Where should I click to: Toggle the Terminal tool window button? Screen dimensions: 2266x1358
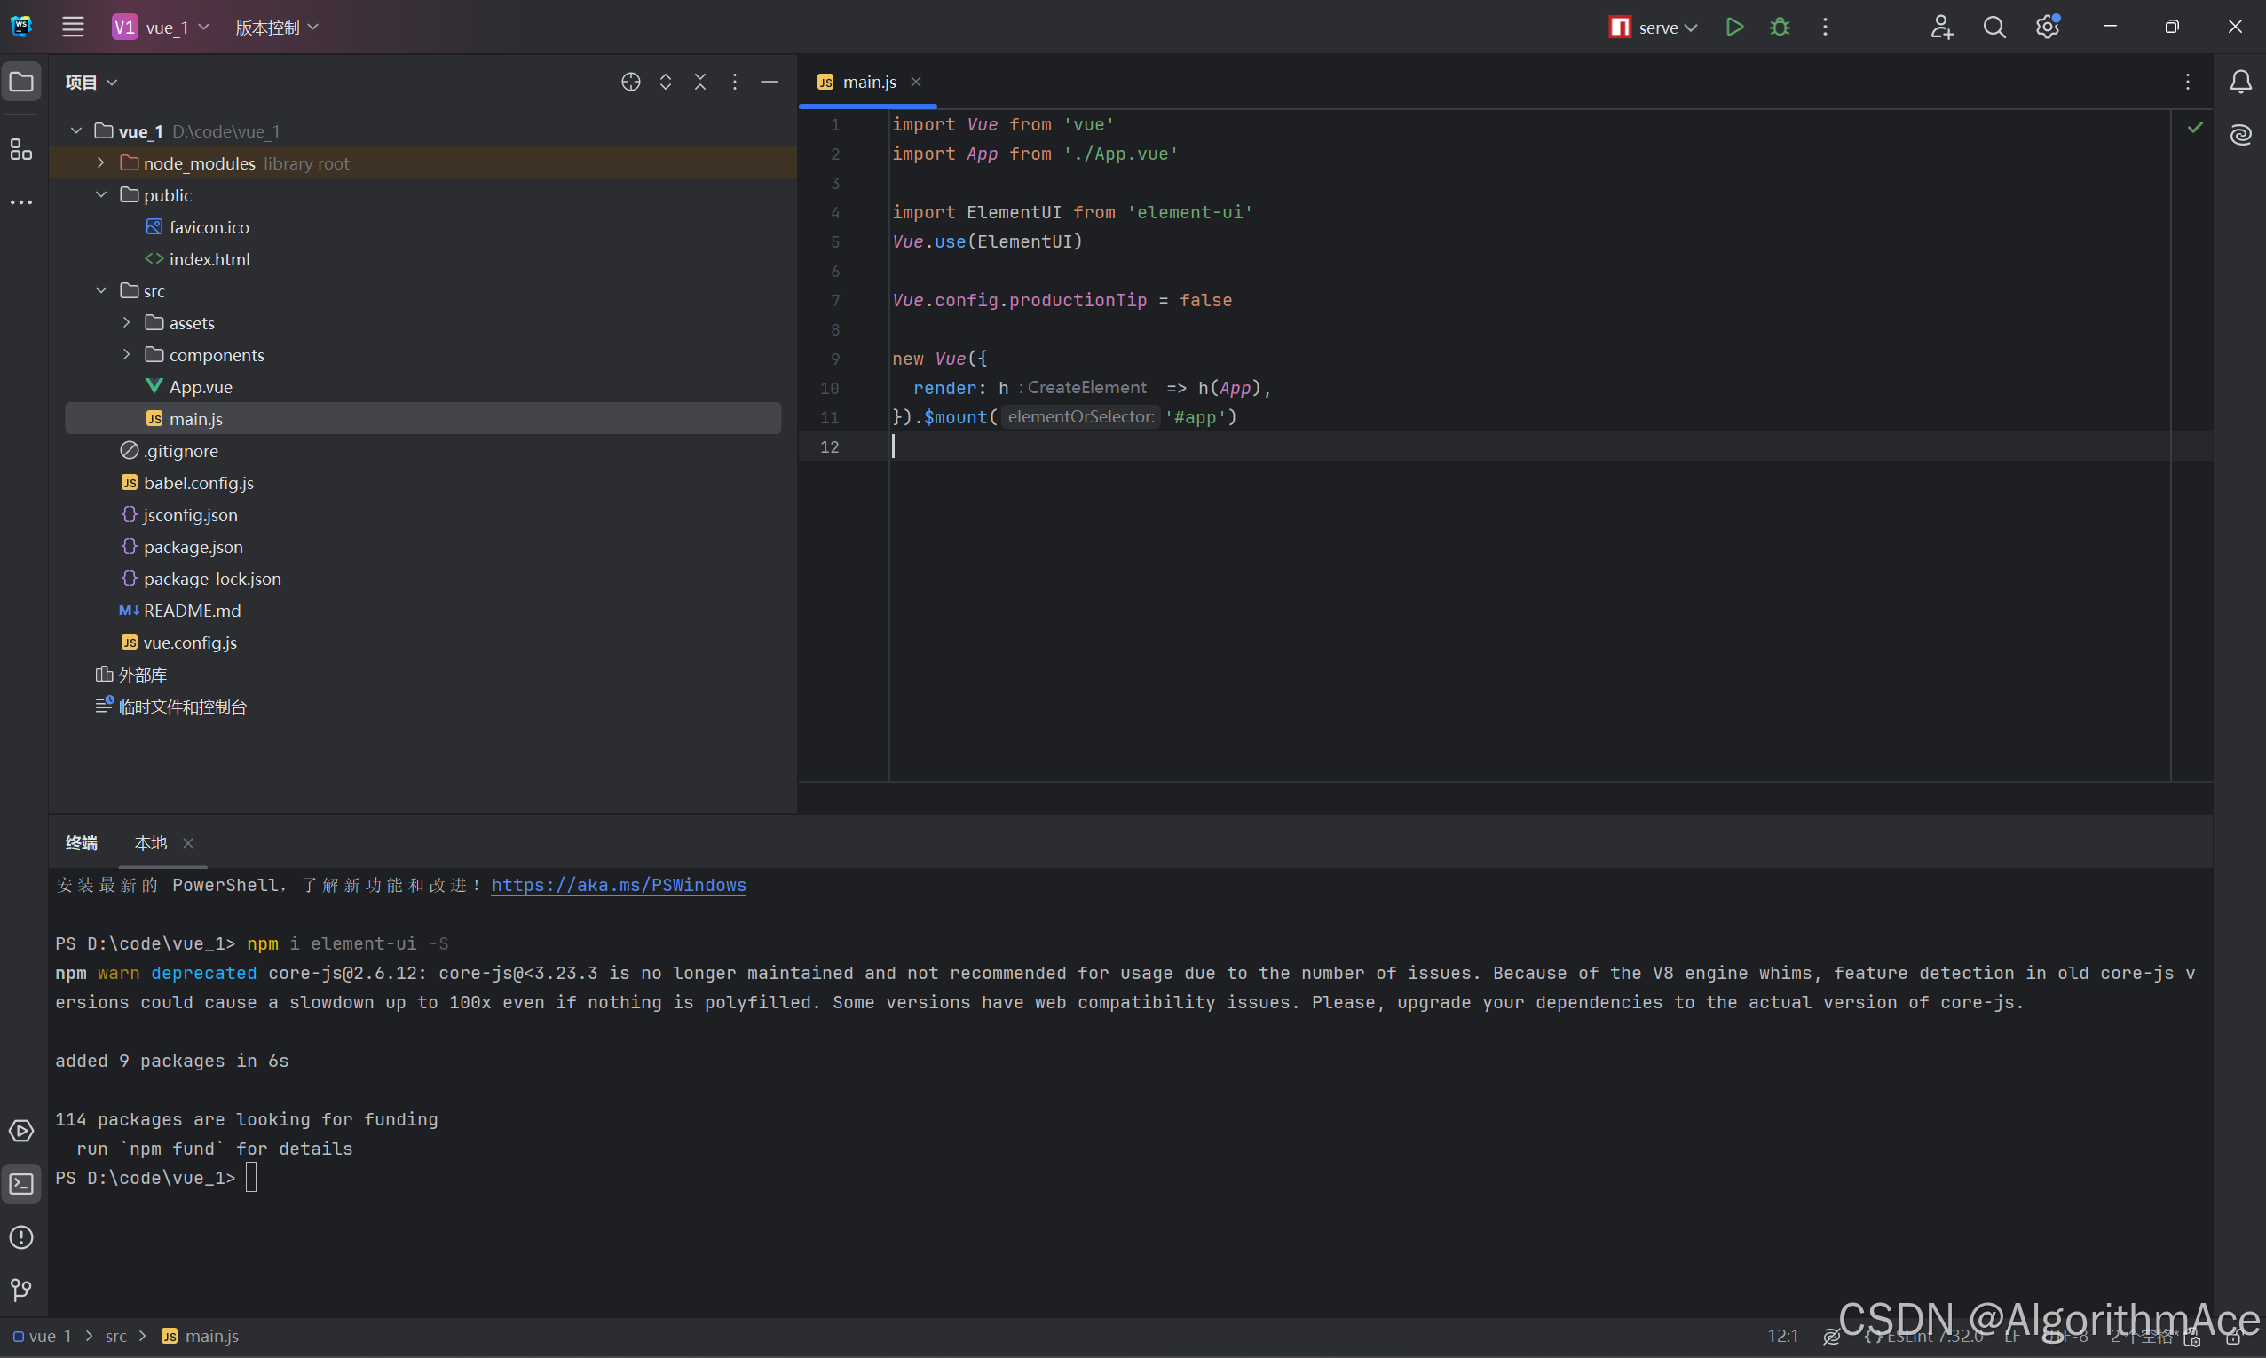coord(21,1184)
